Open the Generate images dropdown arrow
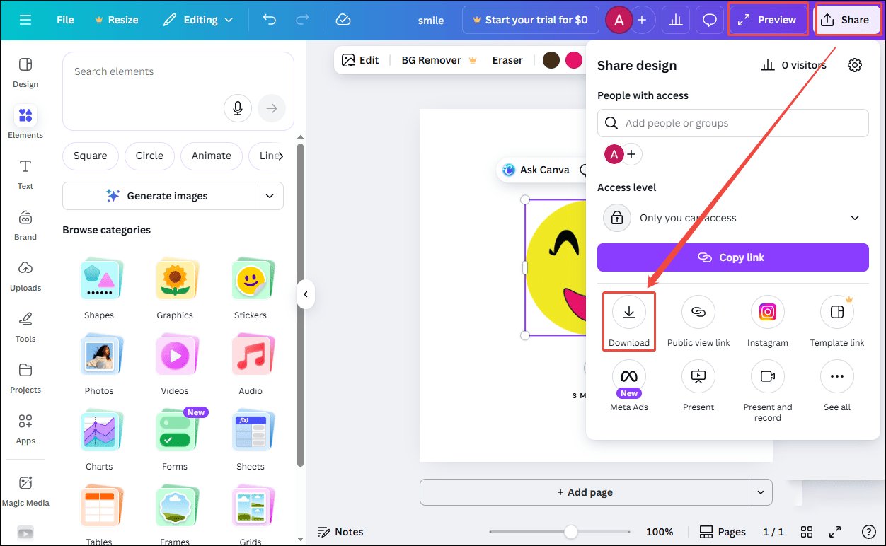 point(269,196)
